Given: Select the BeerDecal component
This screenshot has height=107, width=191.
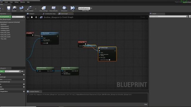Looking at the screenshot, I should pos(3,24).
